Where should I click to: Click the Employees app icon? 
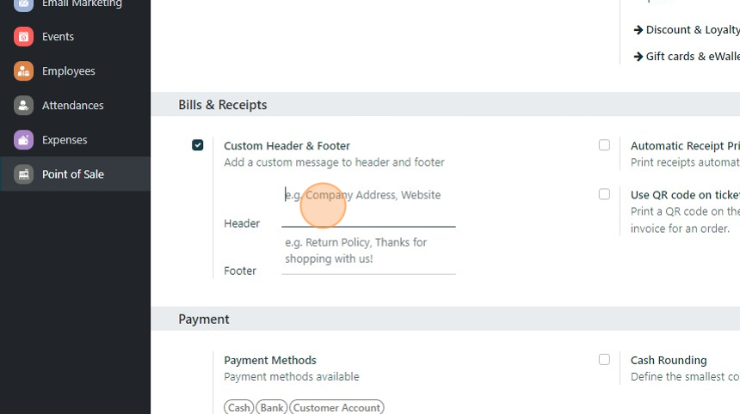(x=23, y=71)
